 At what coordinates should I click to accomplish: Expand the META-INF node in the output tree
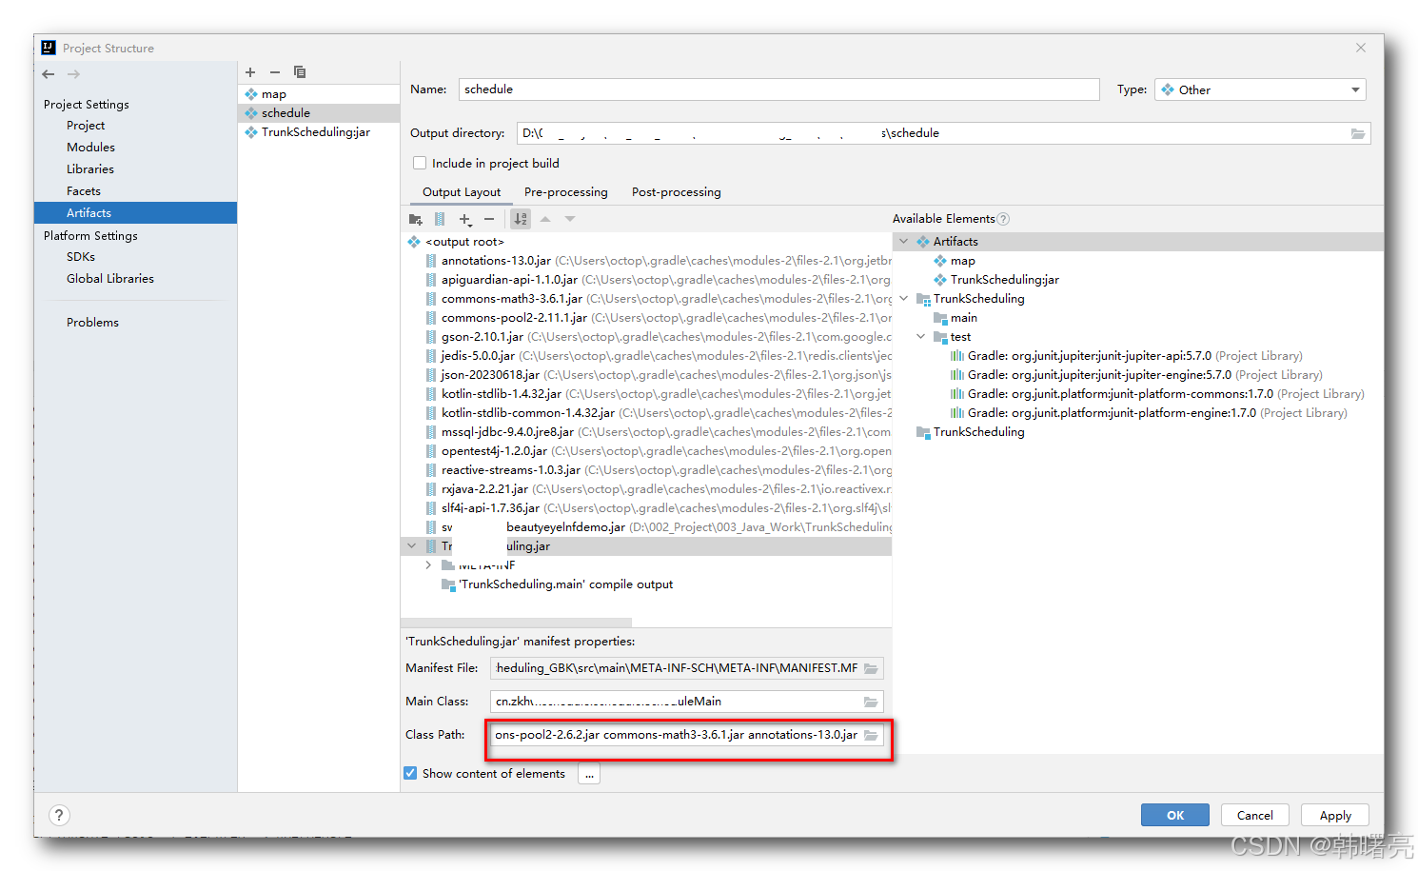(x=427, y=564)
